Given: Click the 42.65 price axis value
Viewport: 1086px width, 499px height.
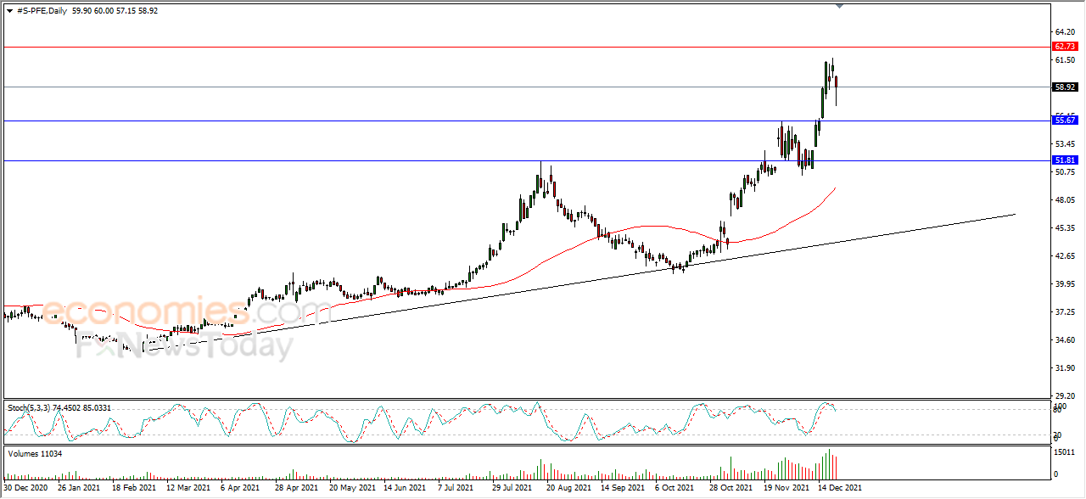Looking at the screenshot, I should (1065, 256).
